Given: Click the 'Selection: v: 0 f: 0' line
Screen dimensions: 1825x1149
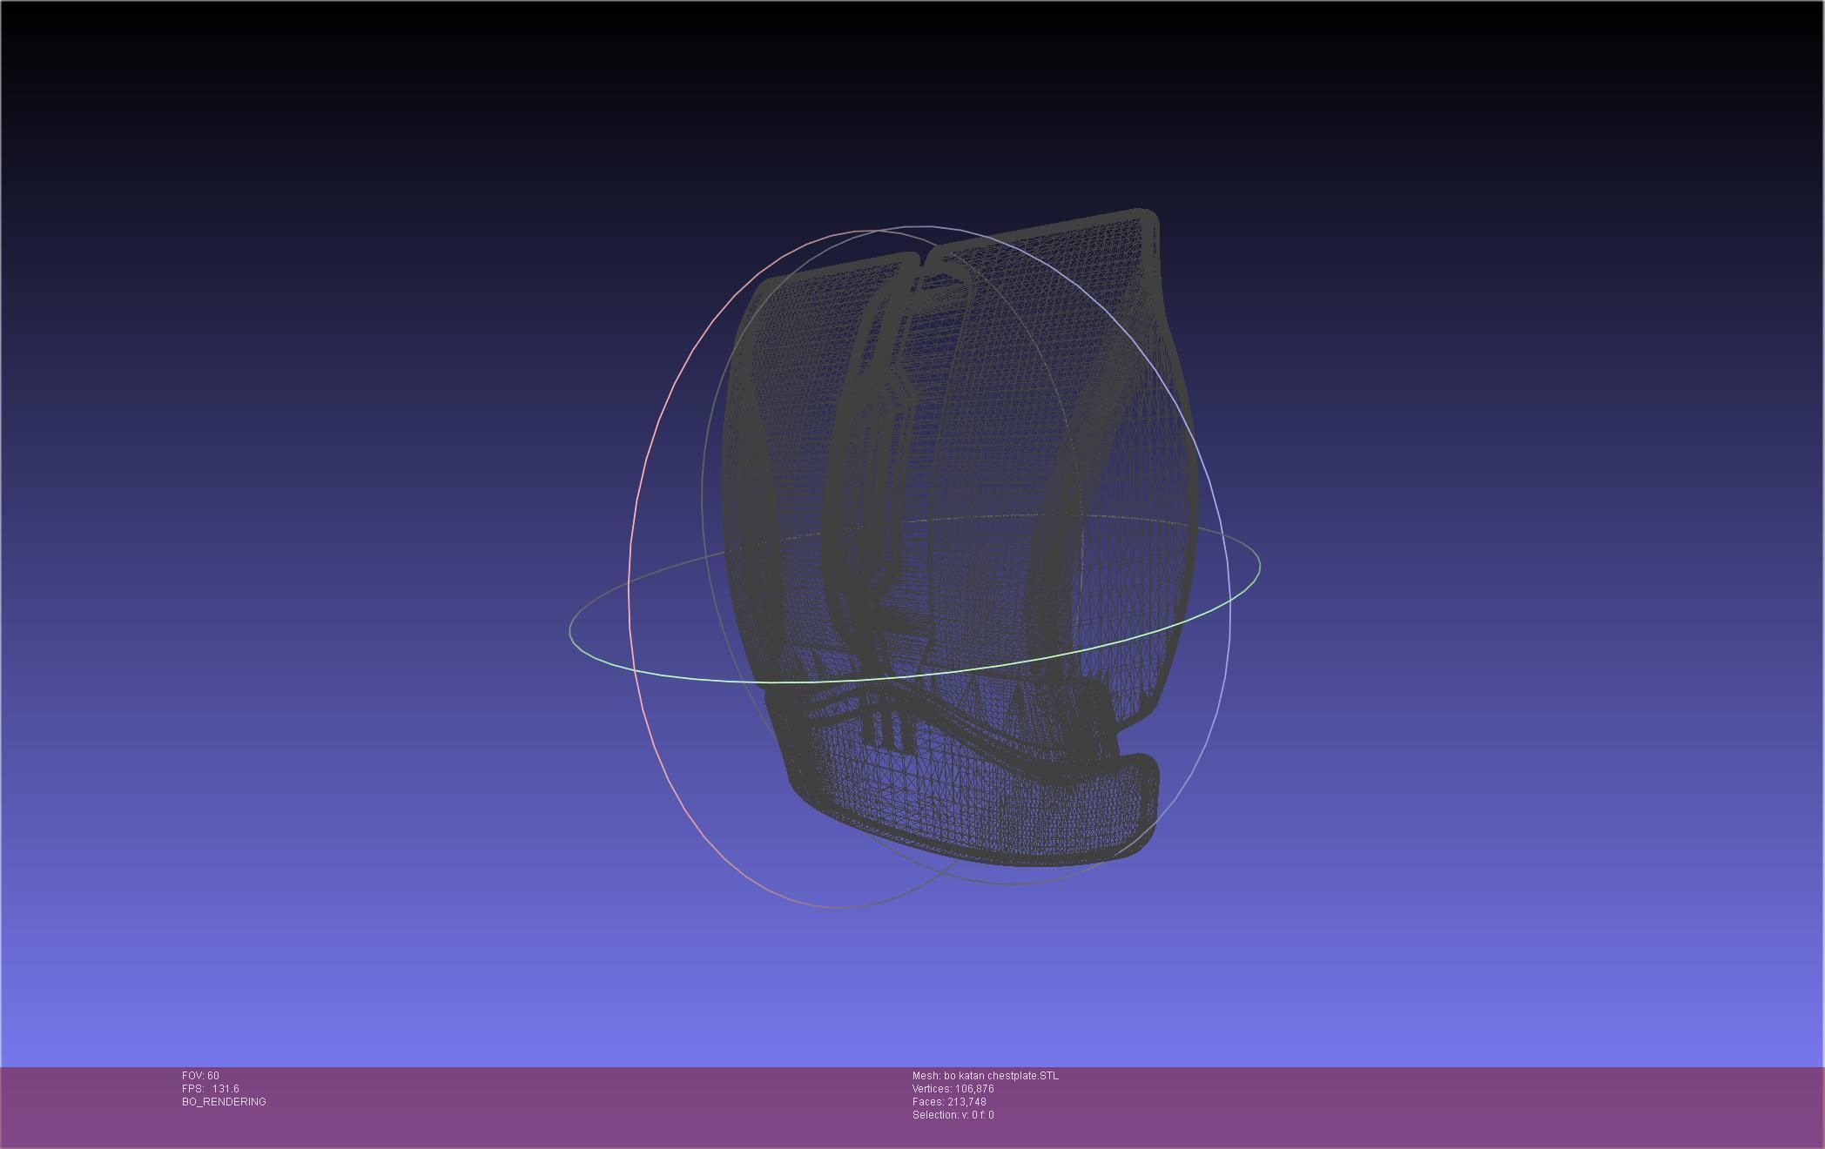Looking at the screenshot, I should point(953,1115).
